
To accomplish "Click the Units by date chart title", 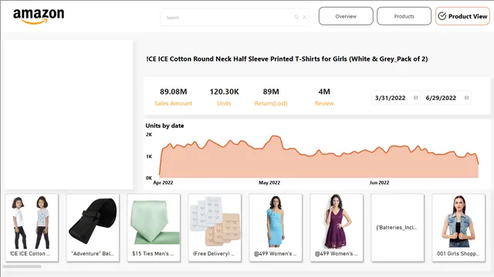I will pos(164,125).
